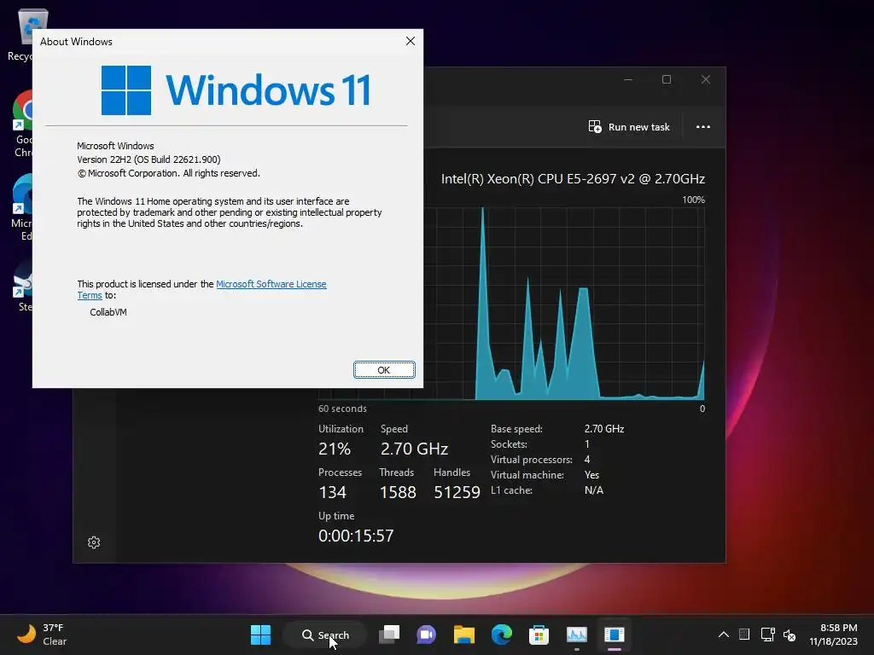Viewport: 874px width, 655px height.
Task: Minimize the Task Manager window
Action: pyautogui.click(x=628, y=79)
